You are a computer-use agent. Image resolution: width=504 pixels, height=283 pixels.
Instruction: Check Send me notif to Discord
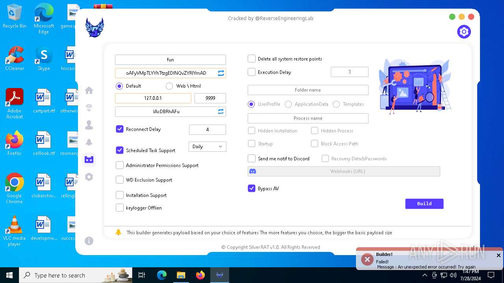252,158
